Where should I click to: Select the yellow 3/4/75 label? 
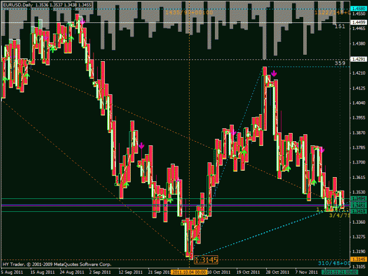pyautogui.click(x=340, y=215)
